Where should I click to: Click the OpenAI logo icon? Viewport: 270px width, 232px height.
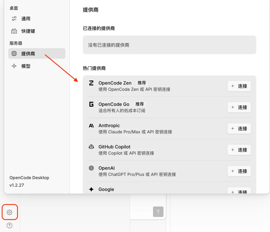tap(91, 168)
